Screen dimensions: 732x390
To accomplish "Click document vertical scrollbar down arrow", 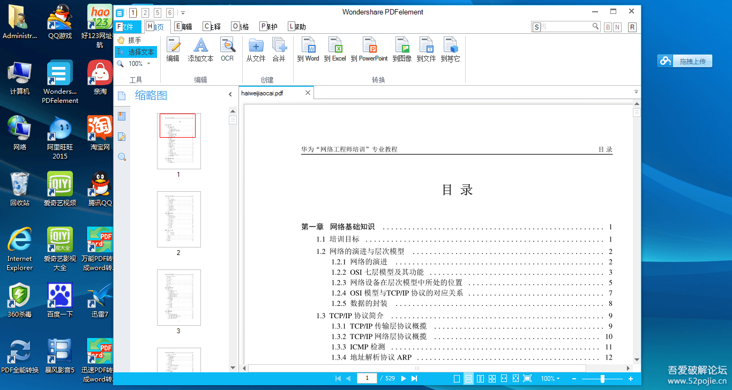I will (x=637, y=359).
